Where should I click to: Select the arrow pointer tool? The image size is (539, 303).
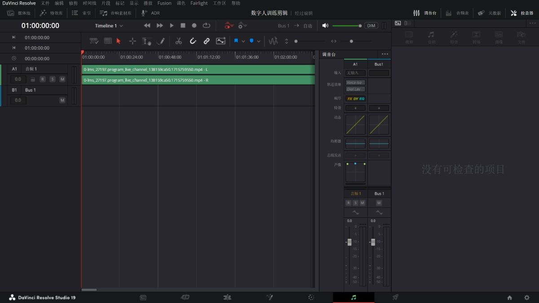[x=119, y=41]
